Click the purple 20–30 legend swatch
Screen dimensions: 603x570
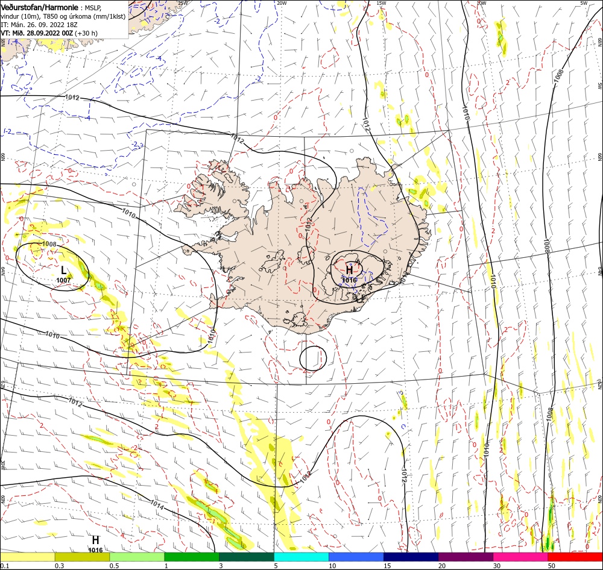point(466,557)
